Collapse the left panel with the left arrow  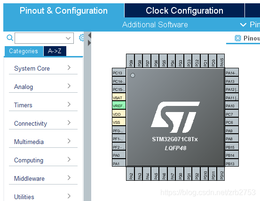[90, 35]
